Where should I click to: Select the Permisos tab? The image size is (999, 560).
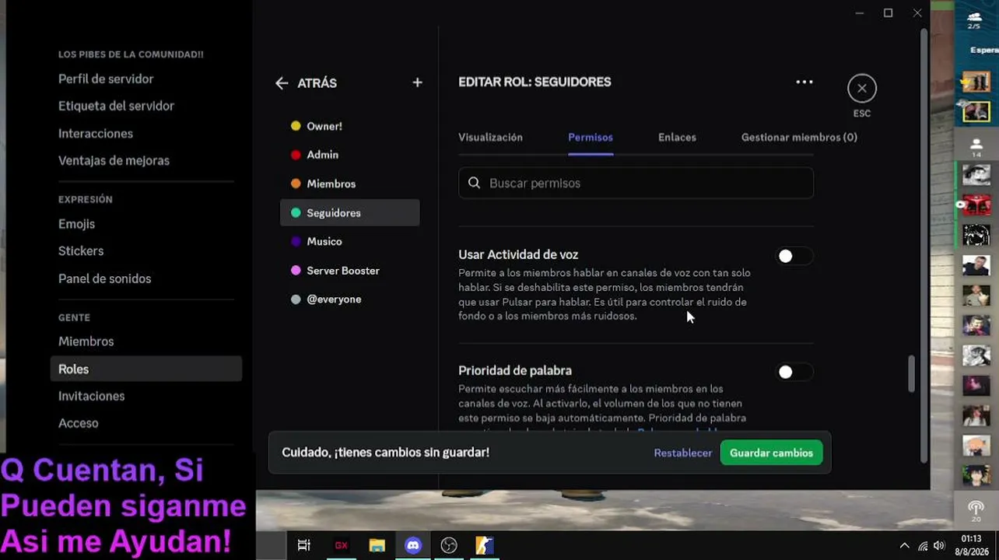[x=591, y=137]
